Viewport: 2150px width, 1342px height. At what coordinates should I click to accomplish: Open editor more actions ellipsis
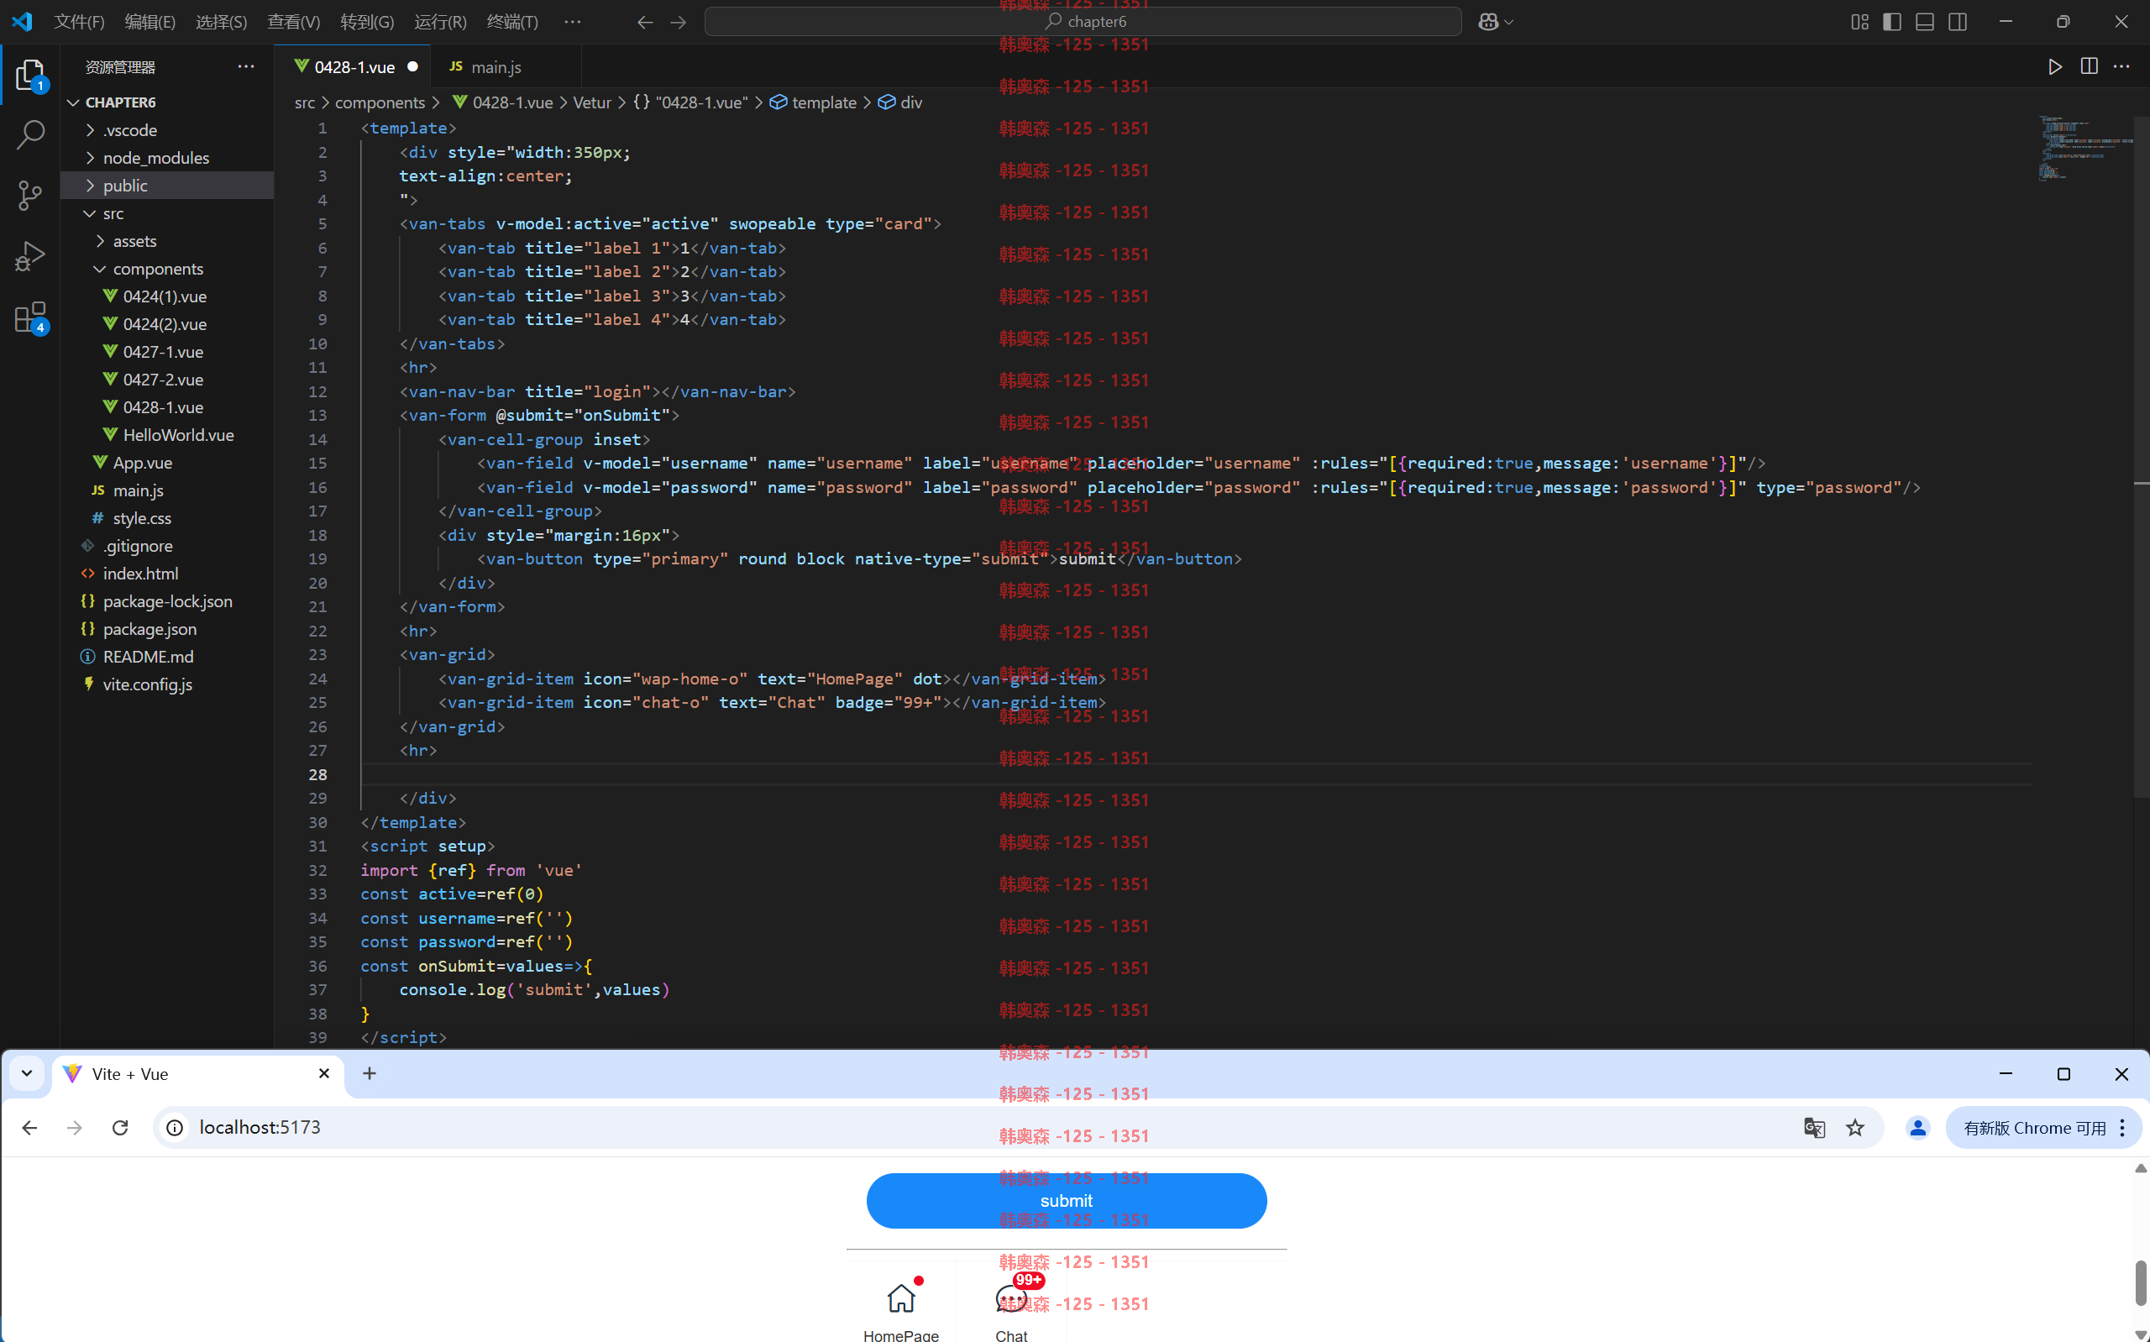tap(2121, 66)
